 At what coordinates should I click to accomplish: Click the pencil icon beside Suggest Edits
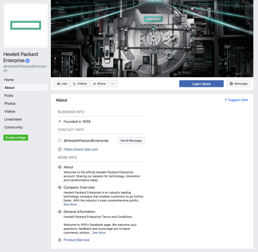226,100
